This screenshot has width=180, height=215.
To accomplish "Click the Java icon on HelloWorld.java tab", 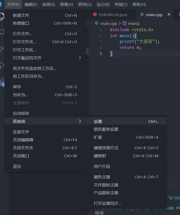I will (95, 14).
